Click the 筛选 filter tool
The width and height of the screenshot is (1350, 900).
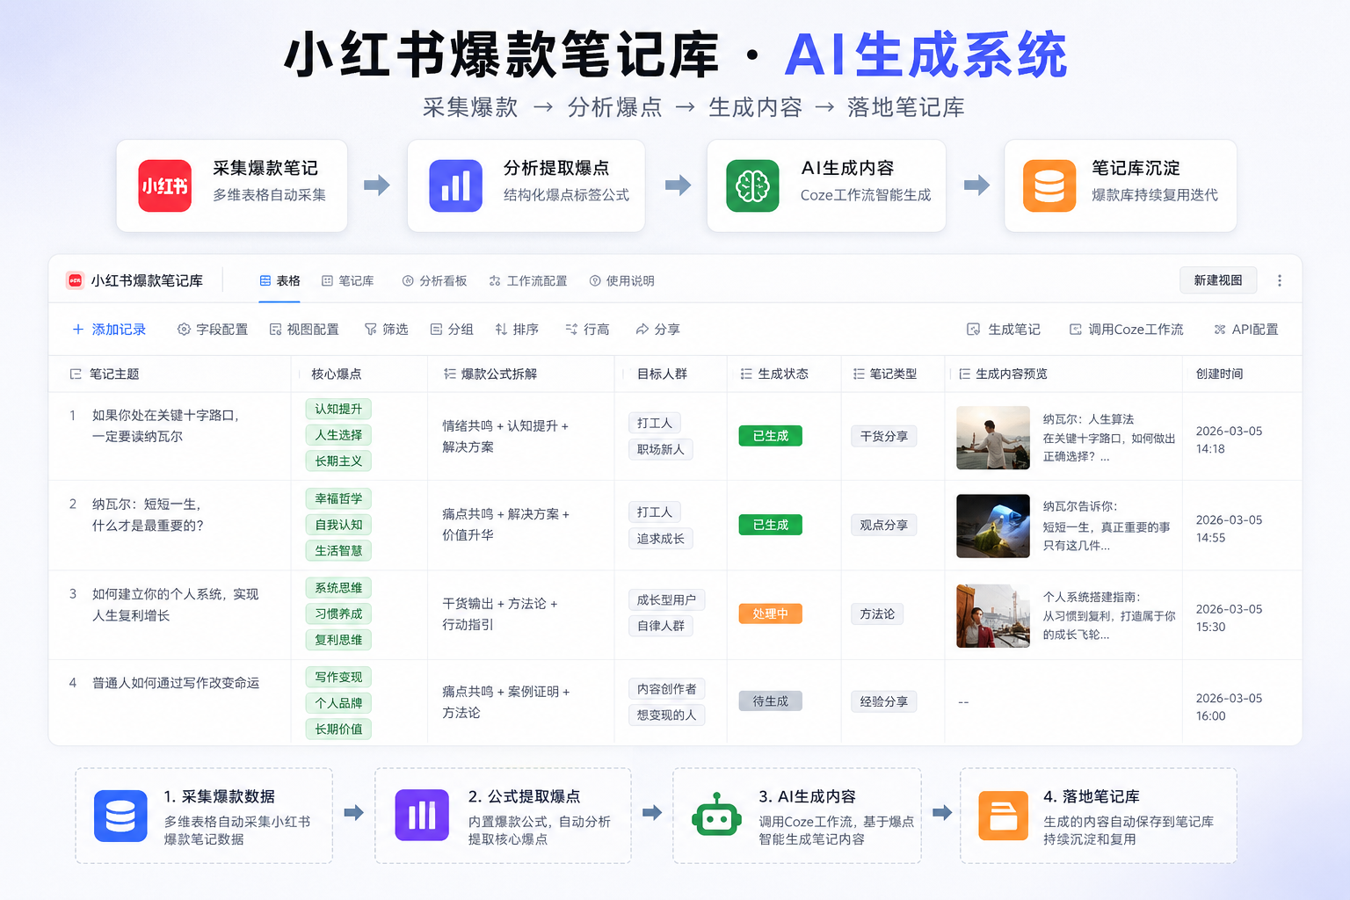(x=387, y=330)
